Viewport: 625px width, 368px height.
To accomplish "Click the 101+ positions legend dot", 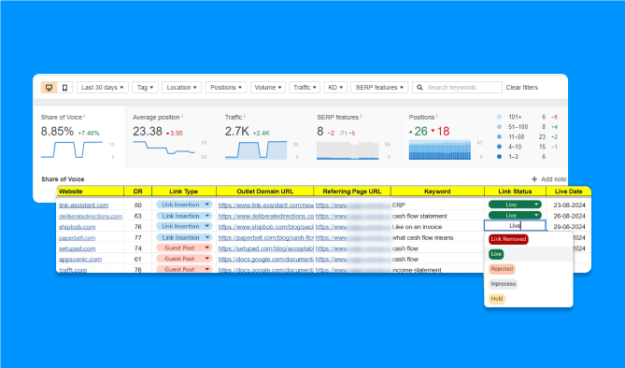I will point(499,117).
